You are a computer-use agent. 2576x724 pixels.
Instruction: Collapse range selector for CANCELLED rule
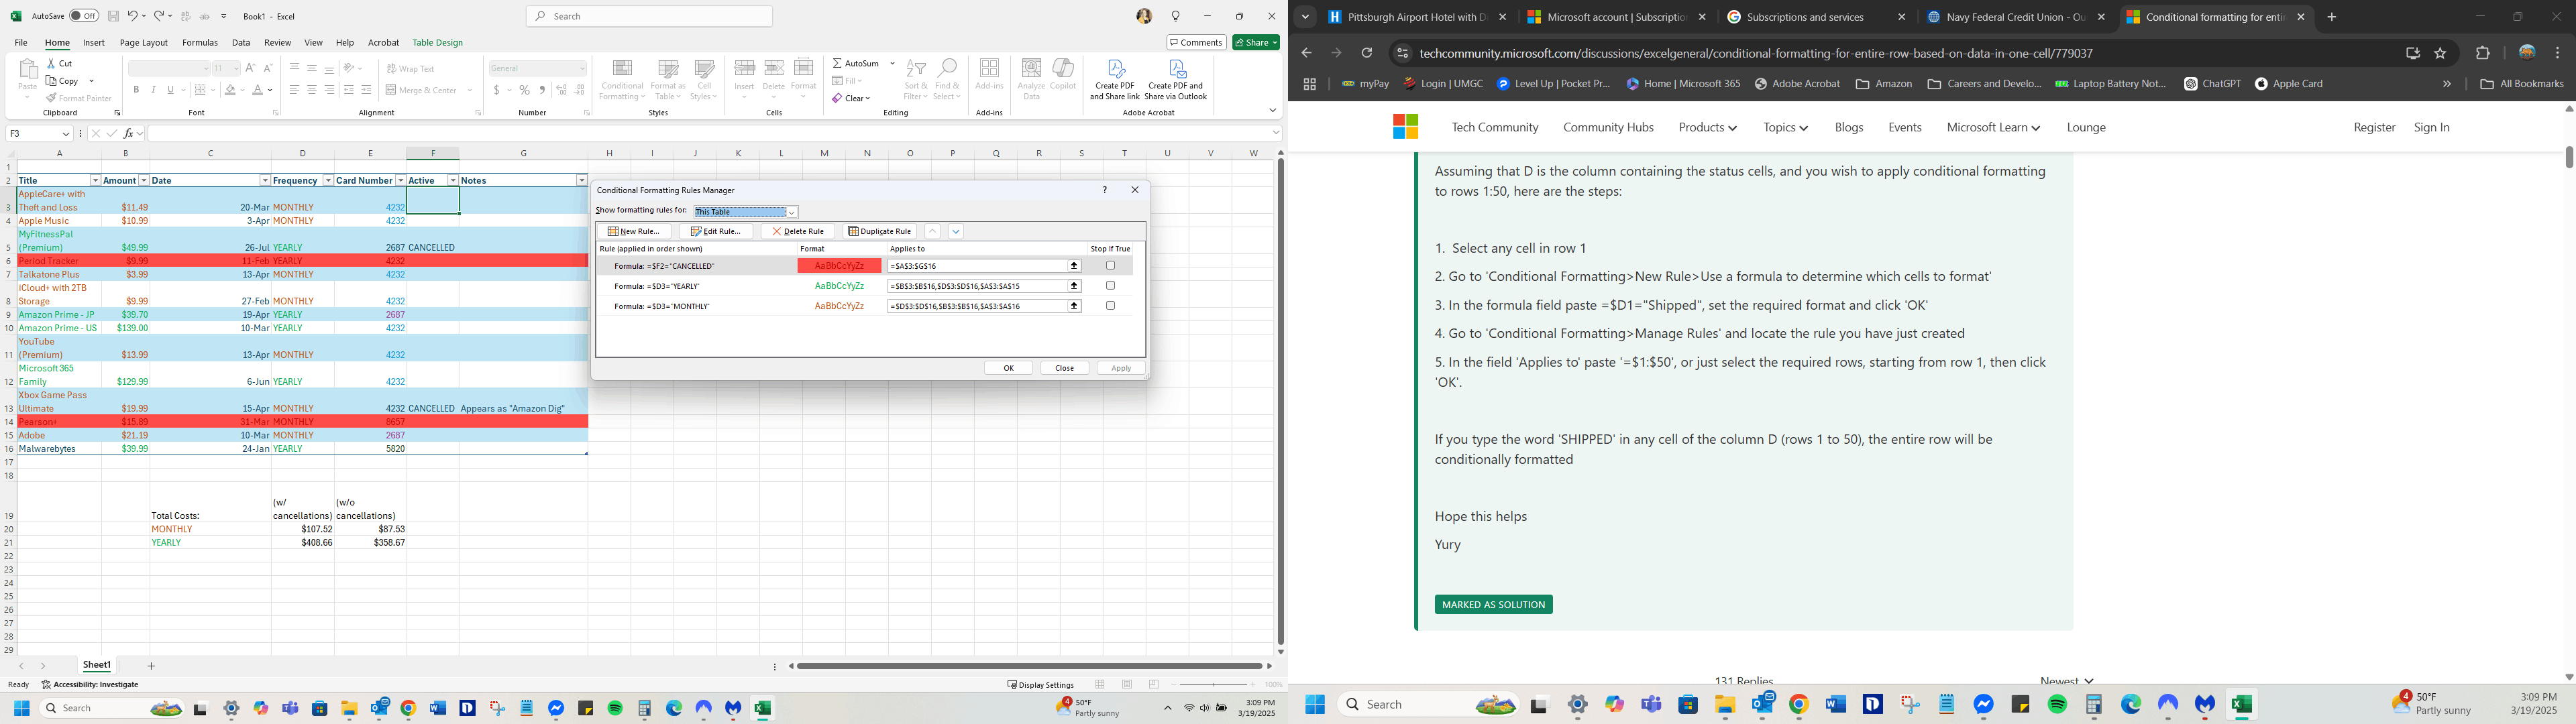pos(1075,266)
